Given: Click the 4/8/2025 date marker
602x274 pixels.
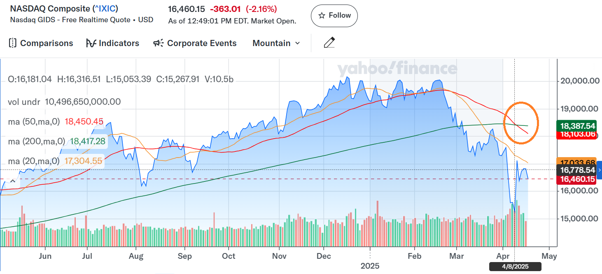Looking at the screenshot, I should click(515, 267).
